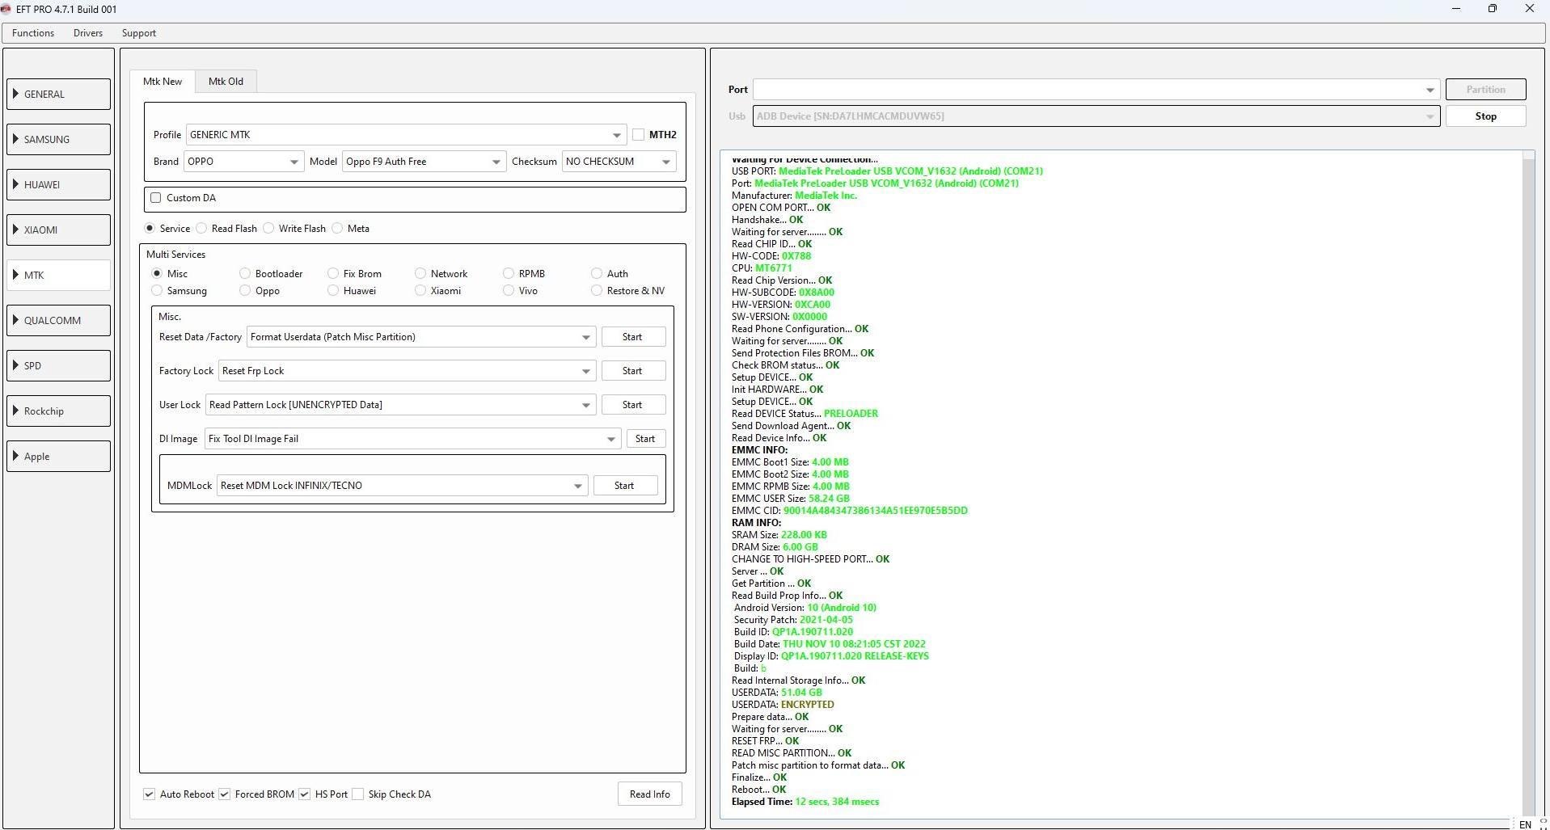1550x830 pixels.
Task: Expand the Brand OPPO dropdown
Action: pyautogui.click(x=294, y=162)
